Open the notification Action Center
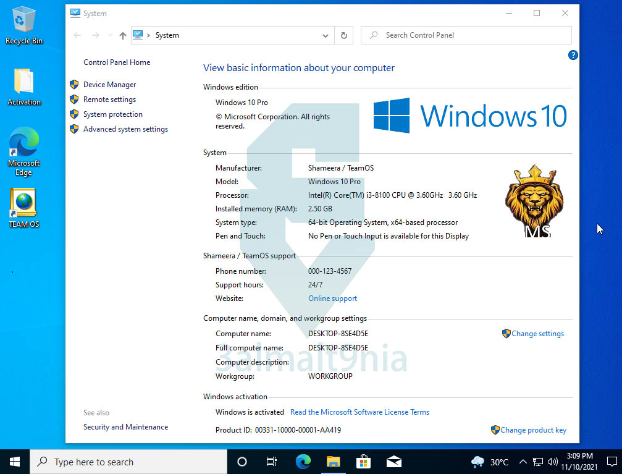622x474 pixels. tap(611, 462)
